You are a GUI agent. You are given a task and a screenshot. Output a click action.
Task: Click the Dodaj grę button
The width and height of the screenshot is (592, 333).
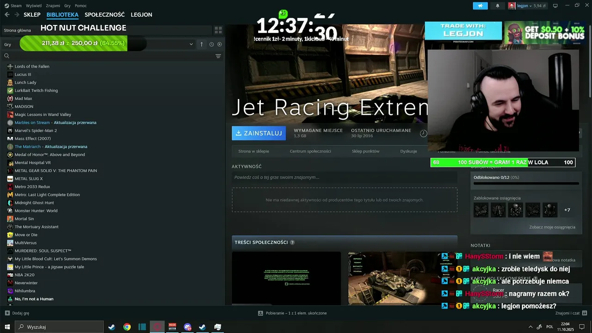pos(17,313)
